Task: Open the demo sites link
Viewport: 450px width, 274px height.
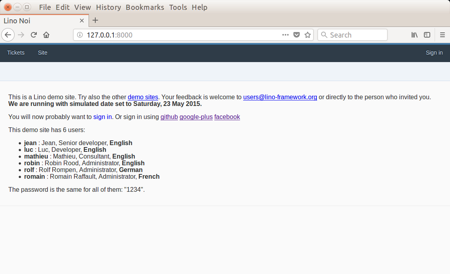Action: coord(143,97)
